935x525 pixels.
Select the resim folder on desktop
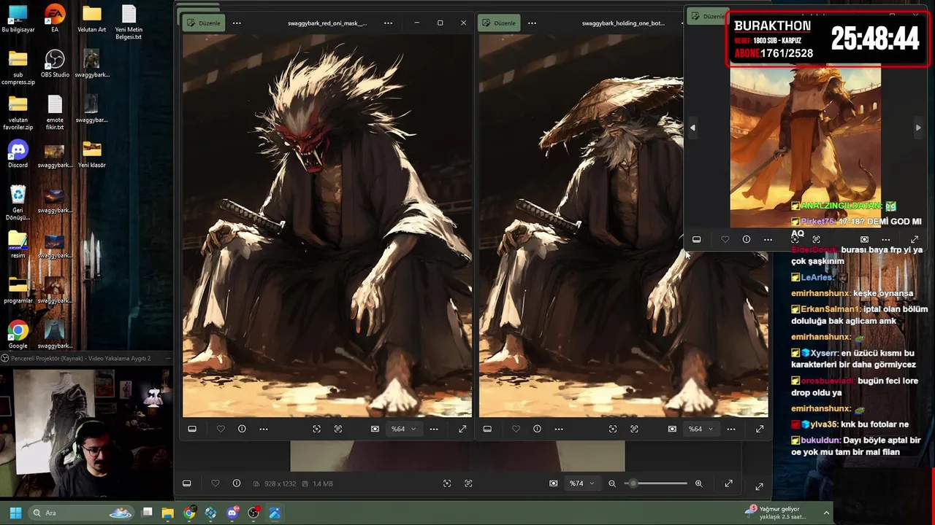click(x=18, y=244)
